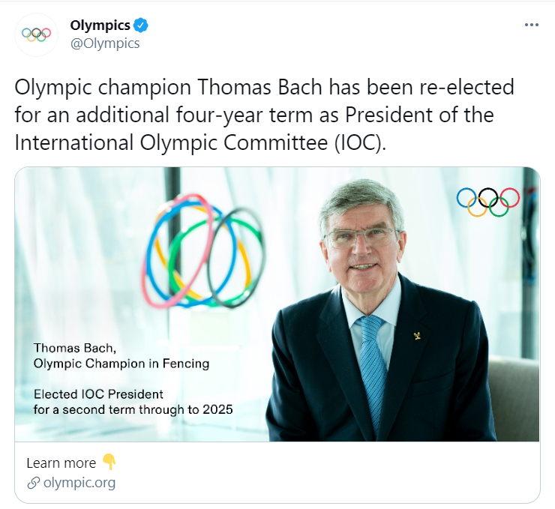
Task: Open the three-dot more options menu
Action: coord(531,25)
